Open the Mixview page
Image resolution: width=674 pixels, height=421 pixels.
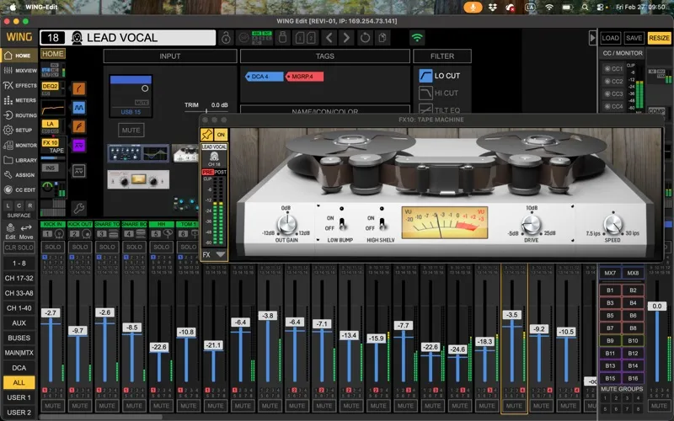(19, 71)
